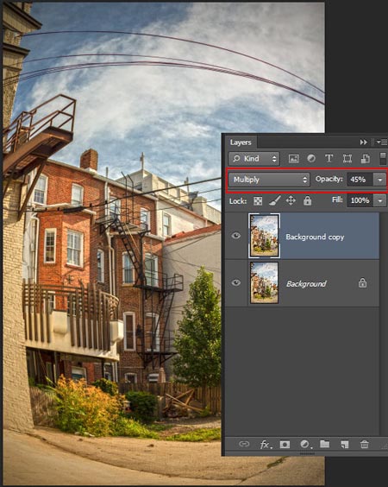Click the lock icon on Background layer

[x=363, y=283]
